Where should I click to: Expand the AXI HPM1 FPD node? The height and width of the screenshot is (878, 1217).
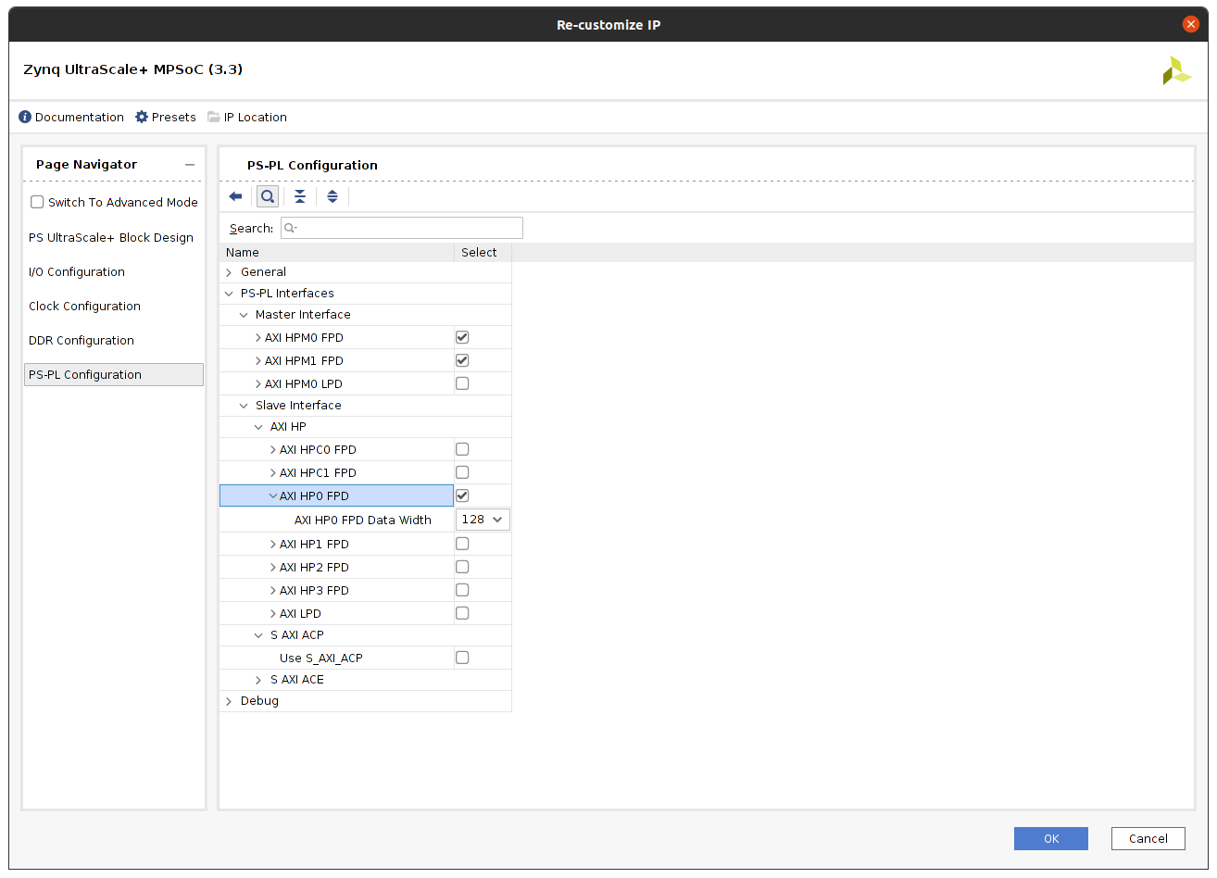point(258,360)
